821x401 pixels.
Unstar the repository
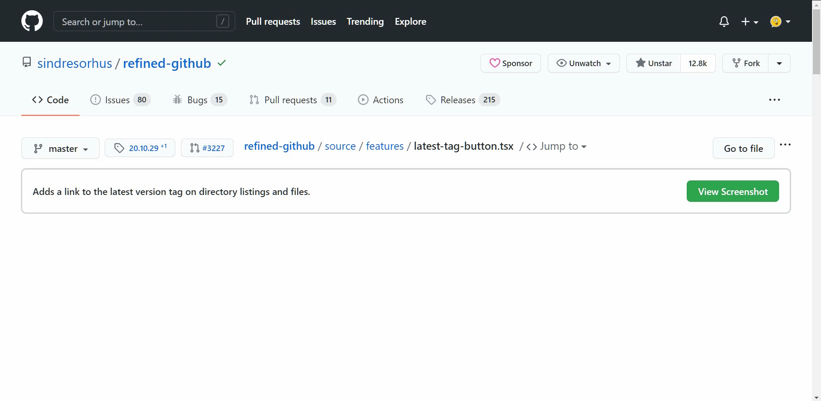[x=654, y=63]
